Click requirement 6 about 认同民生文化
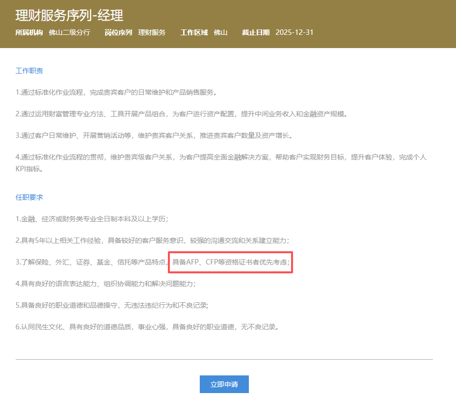 click(147, 327)
